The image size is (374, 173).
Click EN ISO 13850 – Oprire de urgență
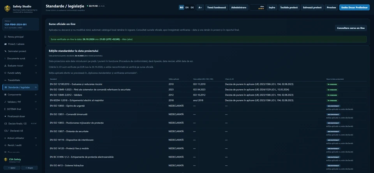click(x=67, y=106)
